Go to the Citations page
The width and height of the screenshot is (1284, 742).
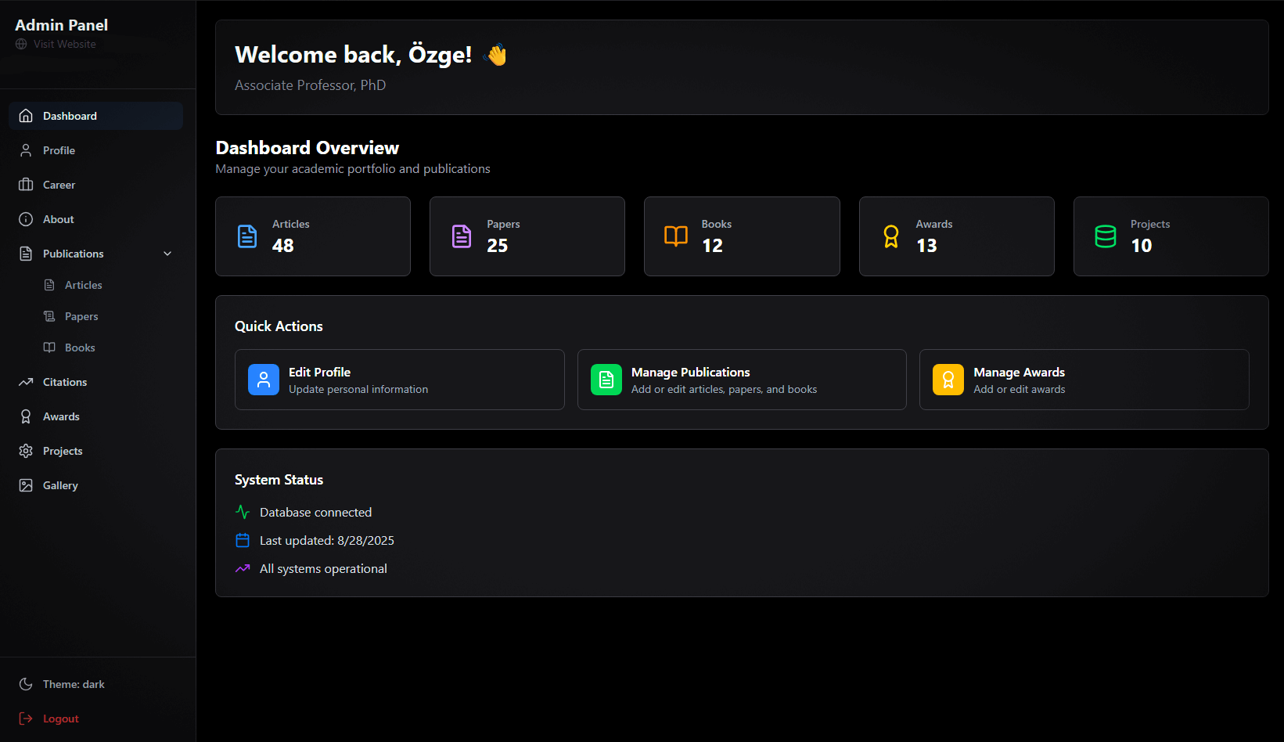click(96, 382)
